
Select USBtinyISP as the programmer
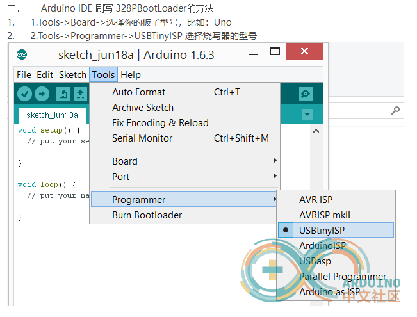(x=321, y=230)
